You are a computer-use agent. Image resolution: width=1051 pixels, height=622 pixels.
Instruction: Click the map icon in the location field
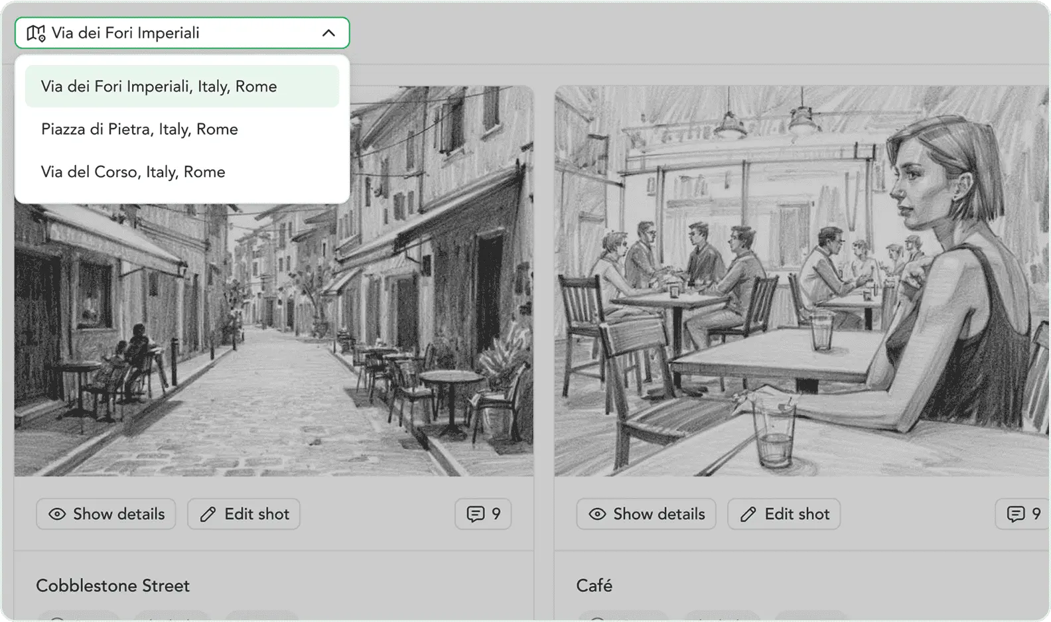[x=36, y=33]
